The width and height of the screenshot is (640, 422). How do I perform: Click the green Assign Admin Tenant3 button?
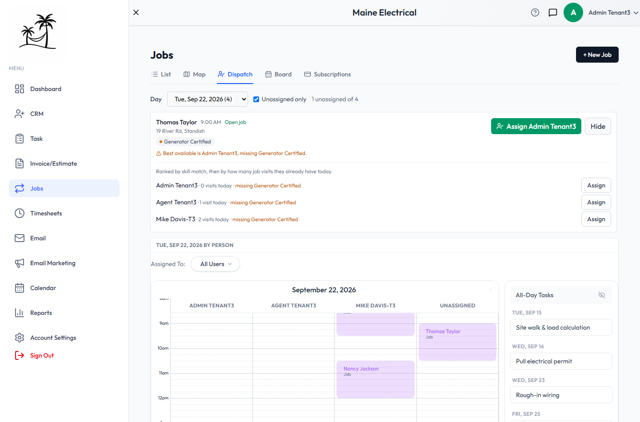[536, 126]
